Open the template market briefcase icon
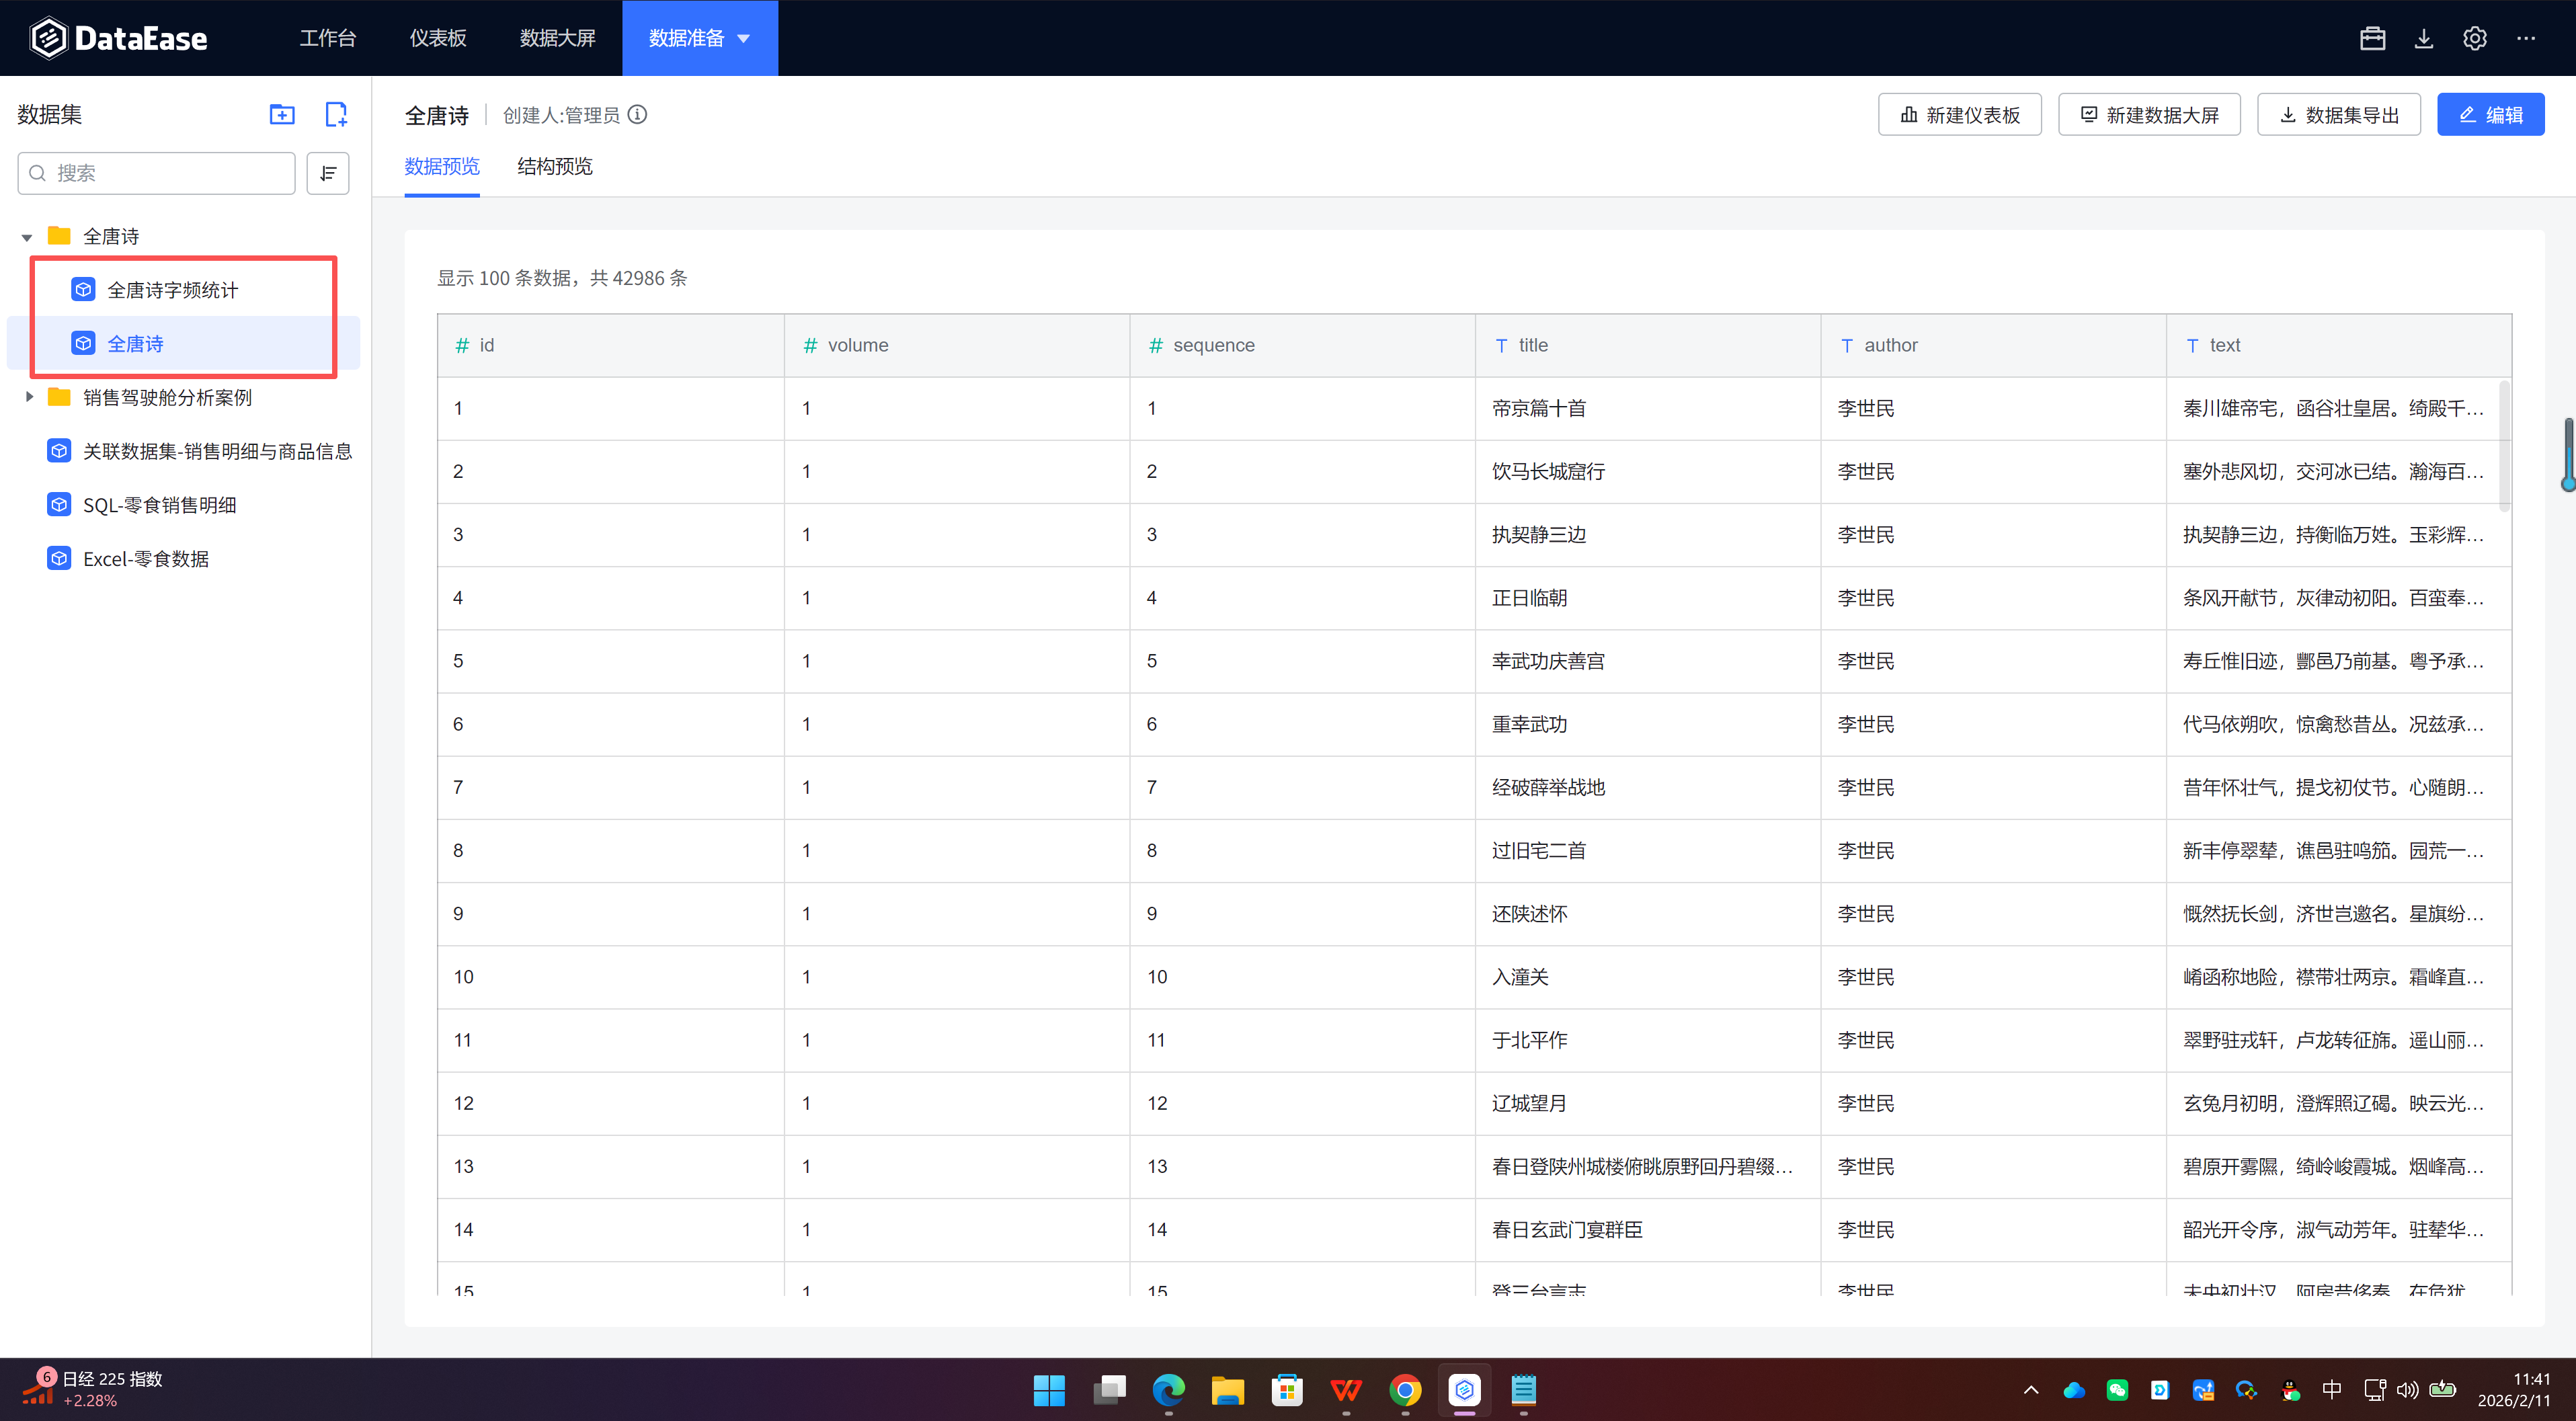The image size is (2576, 1421). [x=2372, y=38]
